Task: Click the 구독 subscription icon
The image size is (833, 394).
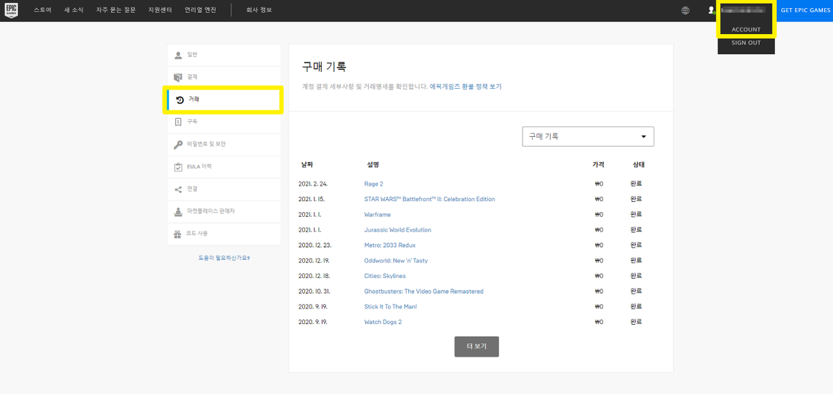Action: pyautogui.click(x=178, y=122)
